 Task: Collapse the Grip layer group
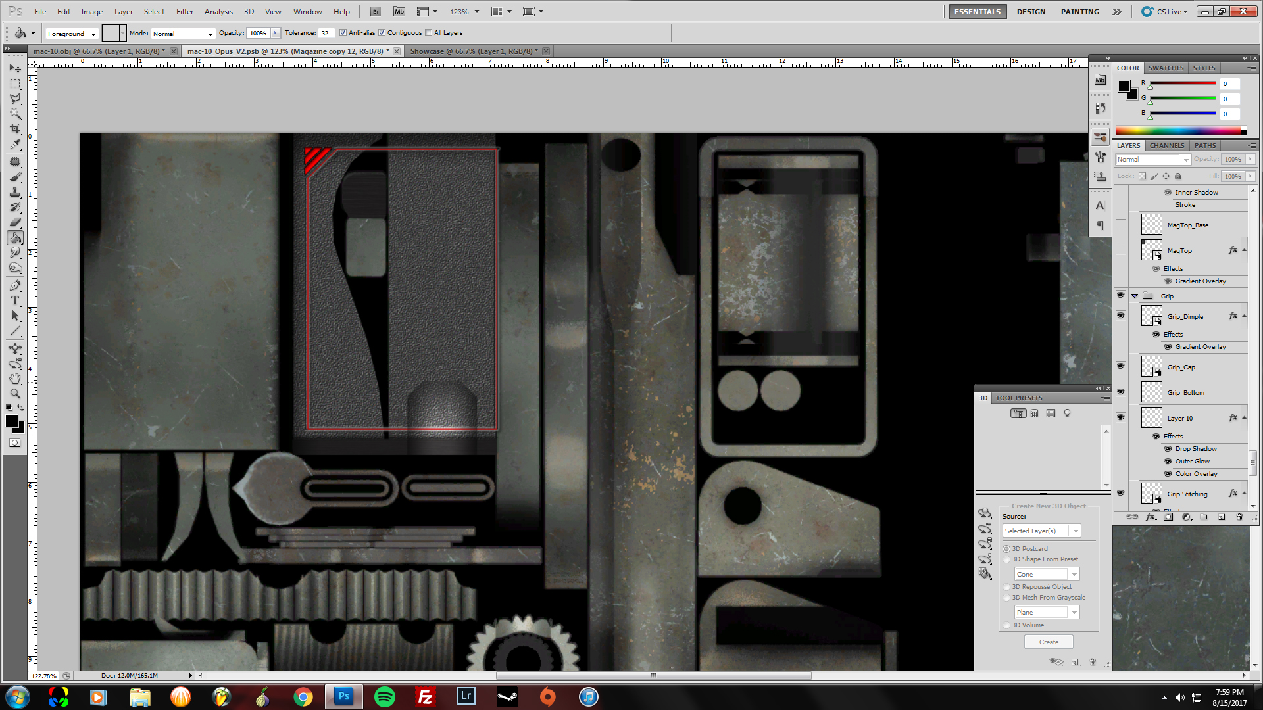coord(1135,296)
